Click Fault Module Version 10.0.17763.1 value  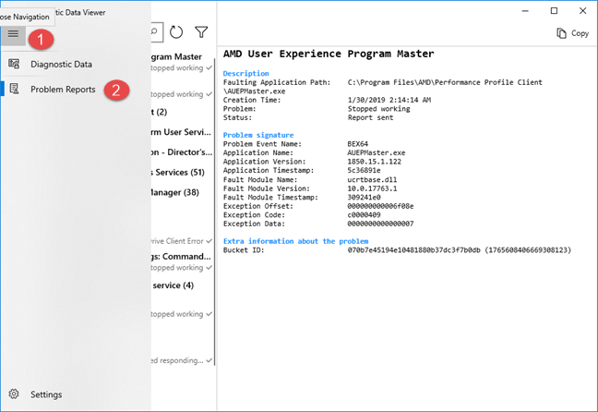tap(372, 188)
